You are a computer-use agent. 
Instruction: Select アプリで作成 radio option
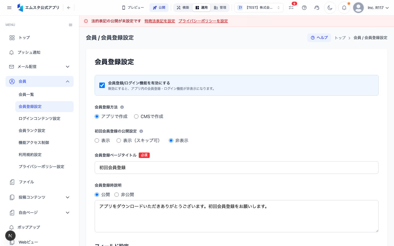[97, 116]
